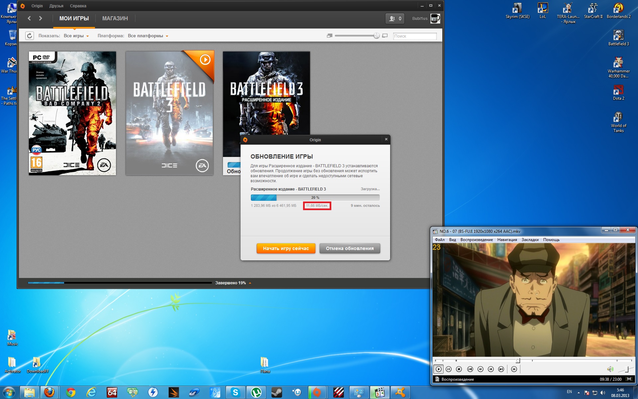The width and height of the screenshot is (638, 399).
Task: Go back with Origin's left arrow
Action: click(x=29, y=18)
